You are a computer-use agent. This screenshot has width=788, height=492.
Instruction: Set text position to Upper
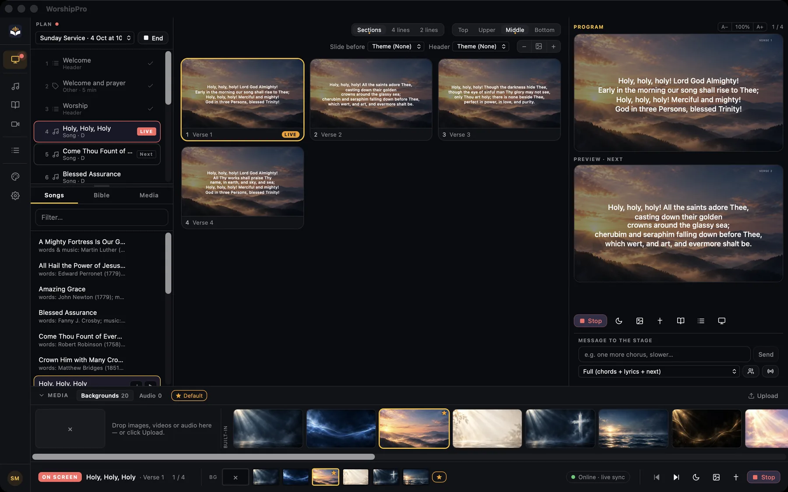click(487, 30)
